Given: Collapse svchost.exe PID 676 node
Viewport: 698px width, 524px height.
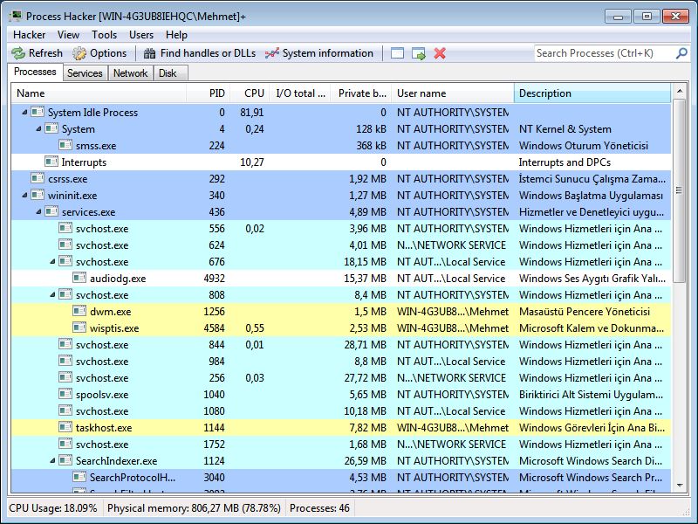Looking at the screenshot, I should click(52, 261).
